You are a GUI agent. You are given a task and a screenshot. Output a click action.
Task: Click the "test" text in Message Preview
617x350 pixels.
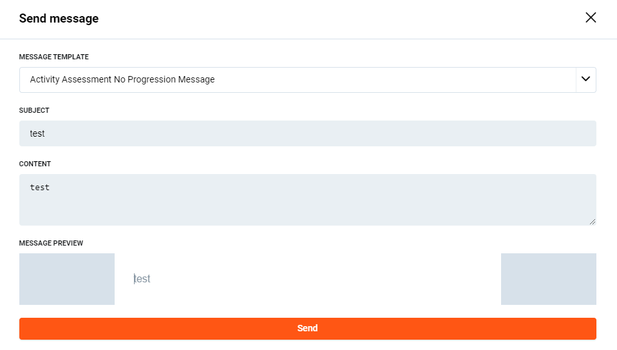point(142,279)
